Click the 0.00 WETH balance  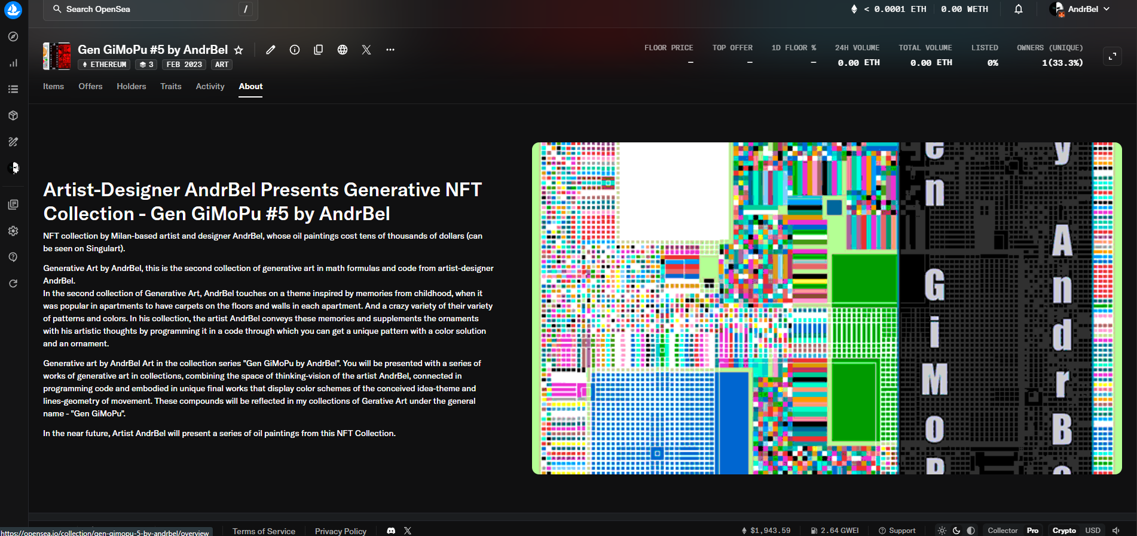[964, 9]
